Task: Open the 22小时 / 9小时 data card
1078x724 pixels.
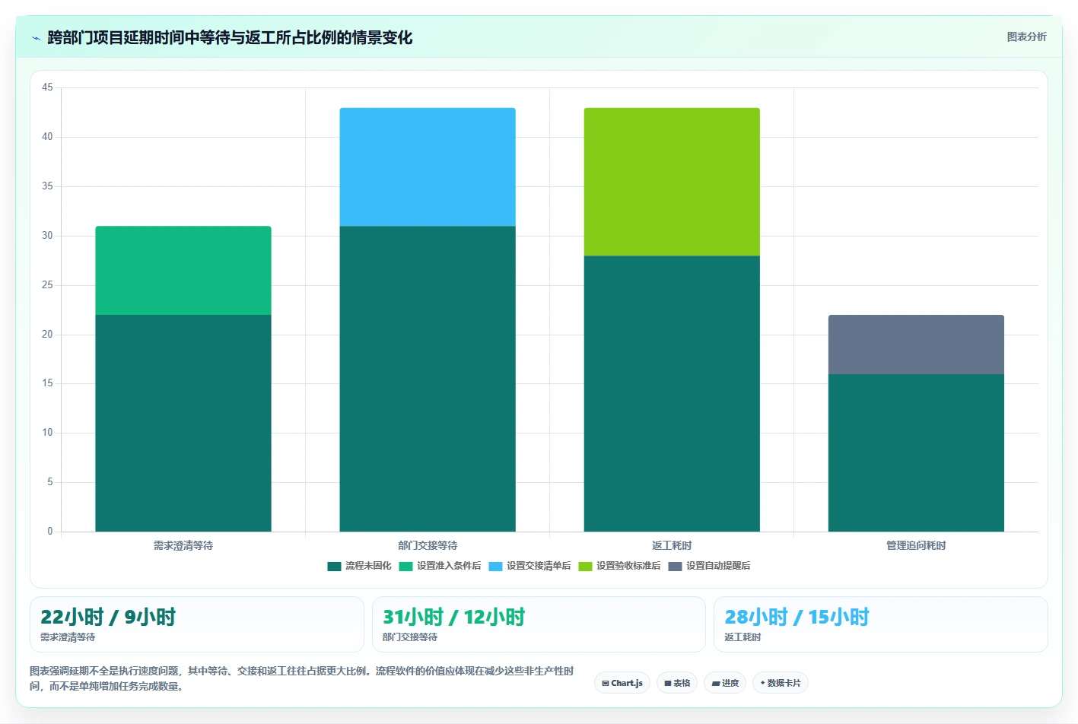Action: click(197, 624)
